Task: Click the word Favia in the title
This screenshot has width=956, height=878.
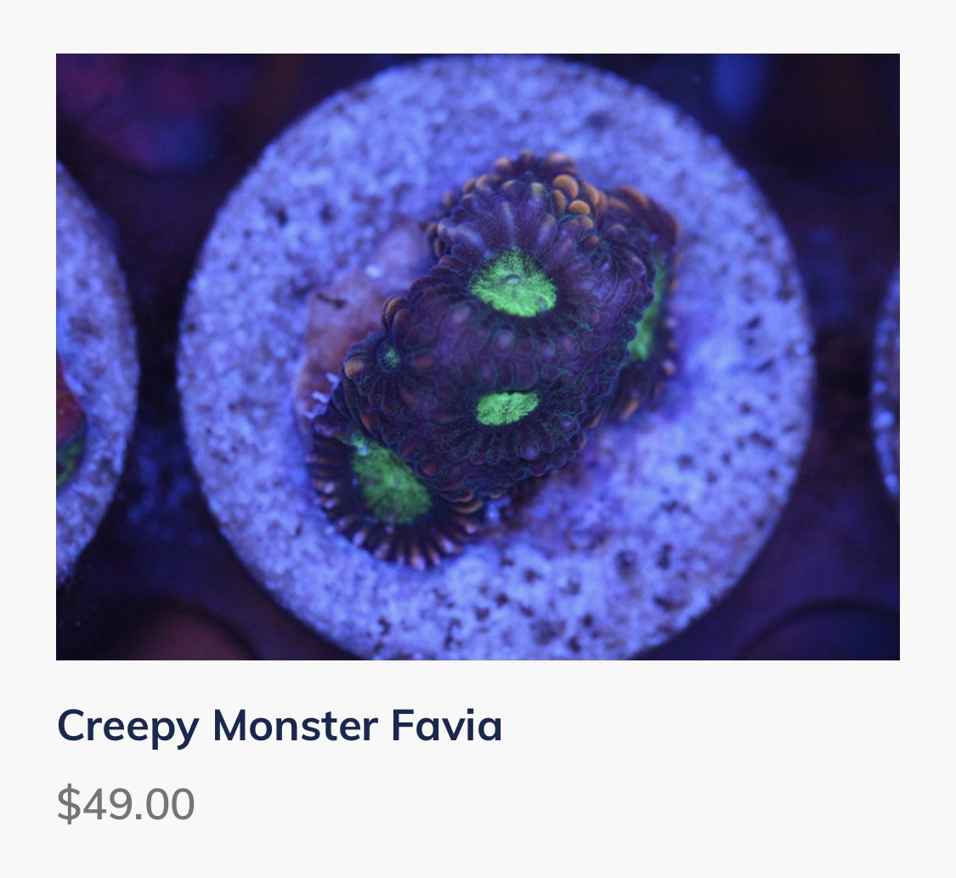Action: [446, 726]
